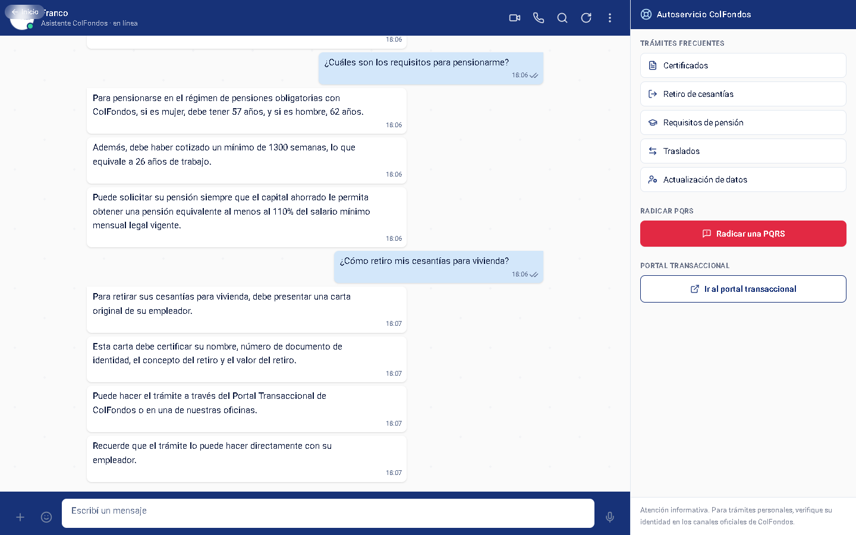Select Retiro de cesantías option
856x535 pixels.
coord(743,94)
